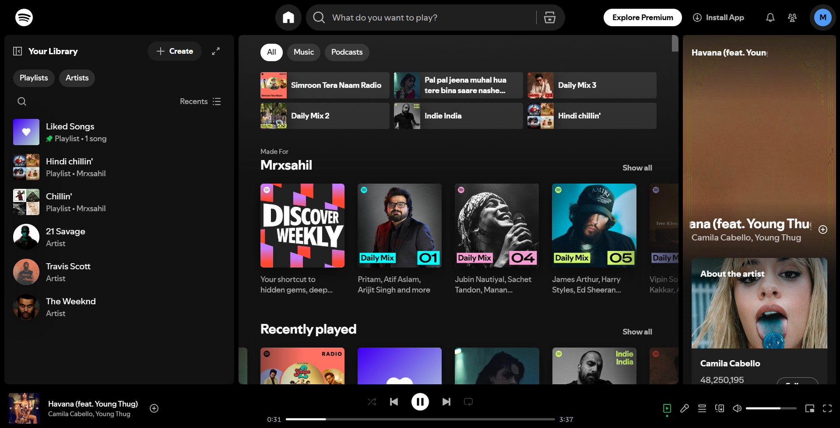Create a new playlist with Create button

coord(175,51)
